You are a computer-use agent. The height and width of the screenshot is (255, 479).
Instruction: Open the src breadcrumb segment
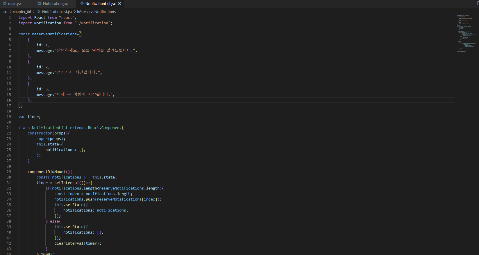click(6, 12)
